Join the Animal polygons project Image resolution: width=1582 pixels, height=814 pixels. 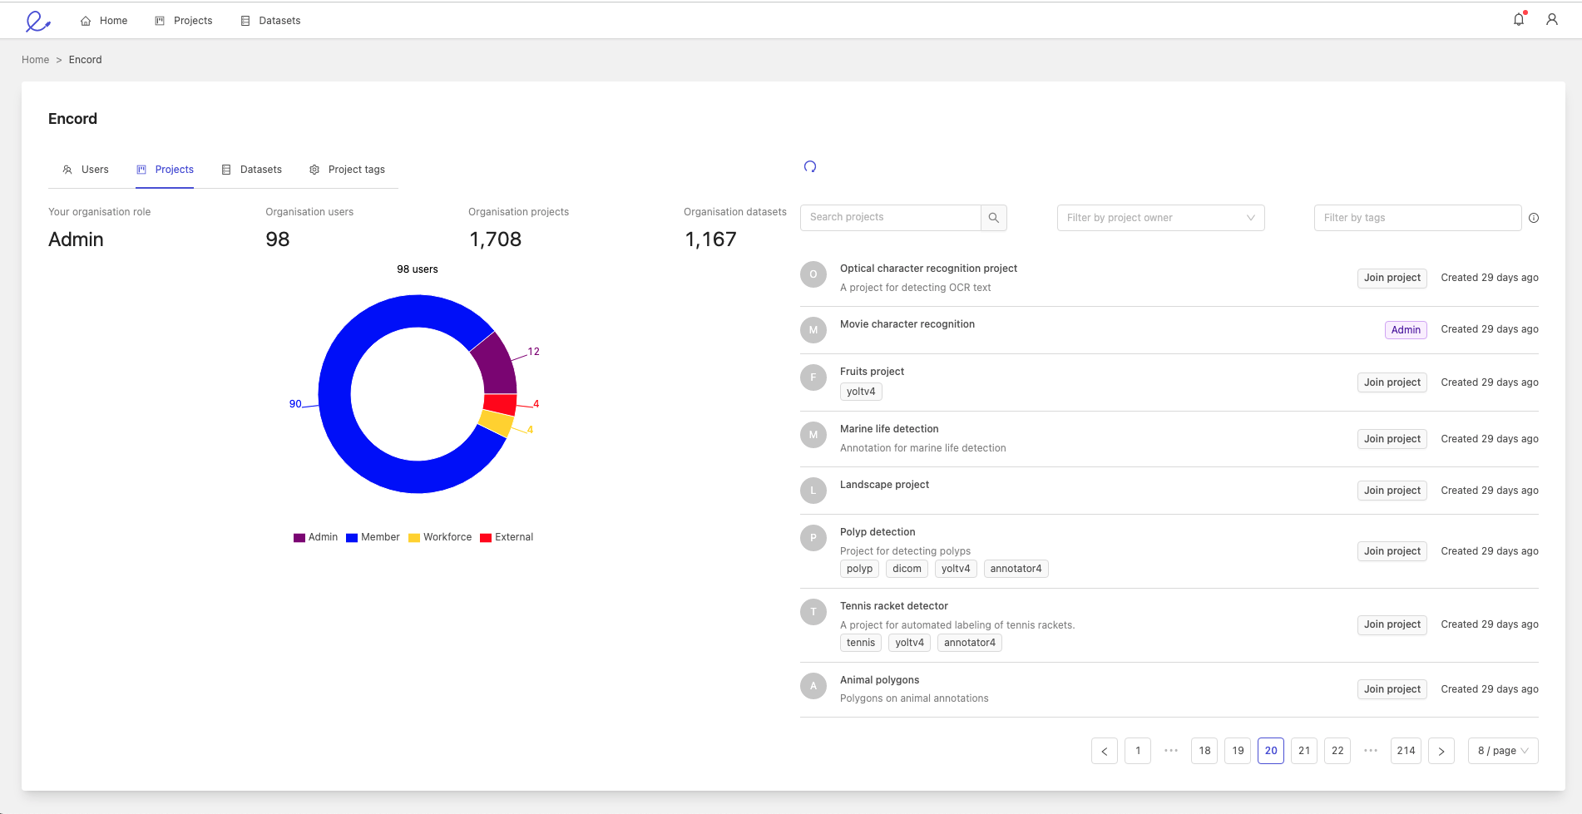(x=1392, y=689)
